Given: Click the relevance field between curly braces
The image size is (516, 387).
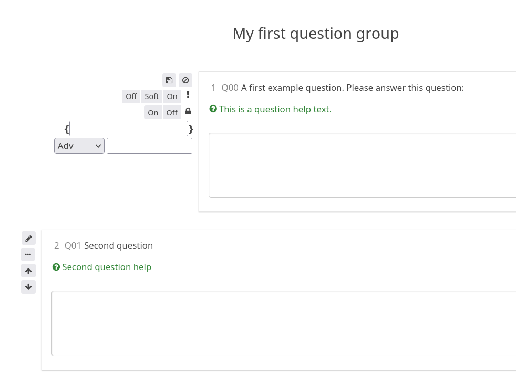Looking at the screenshot, I should click(129, 128).
